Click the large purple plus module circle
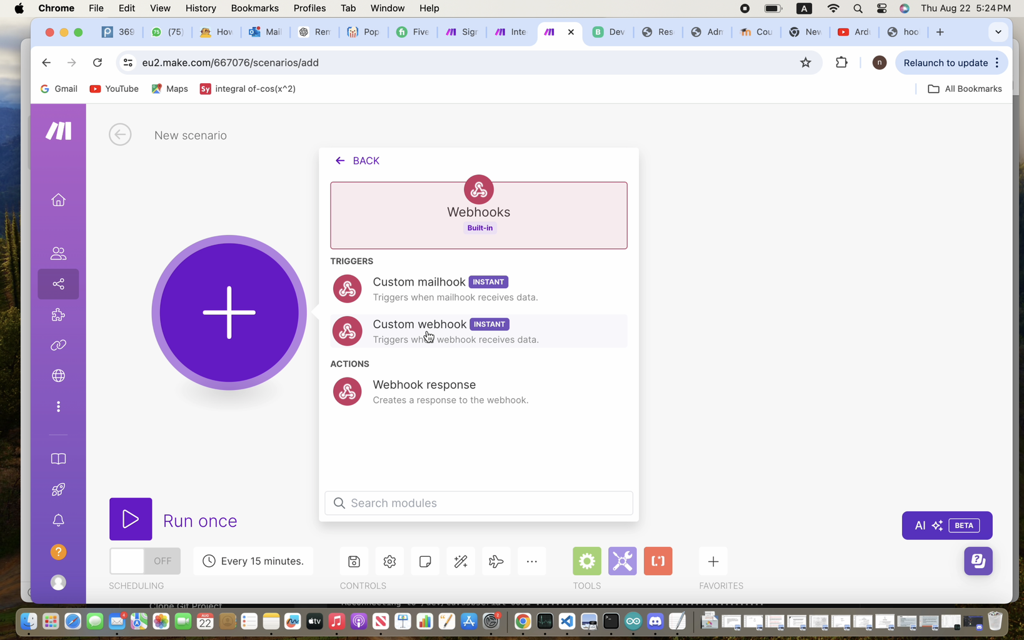This screenshot has width=1024, height=640. coord(229,312)
